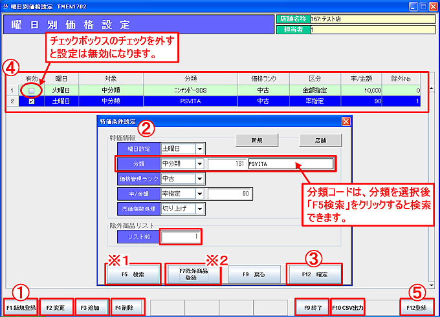
Task: Click the 曜日 column header
Action: 61,79
